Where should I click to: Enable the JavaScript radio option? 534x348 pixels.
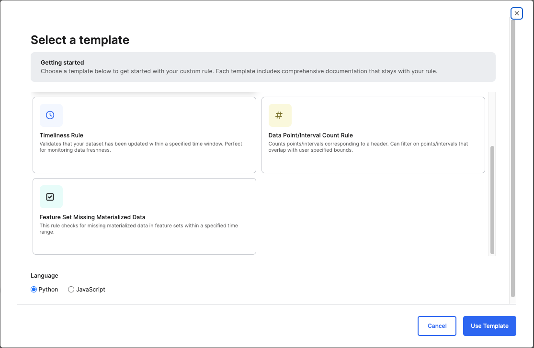(71, 289)
